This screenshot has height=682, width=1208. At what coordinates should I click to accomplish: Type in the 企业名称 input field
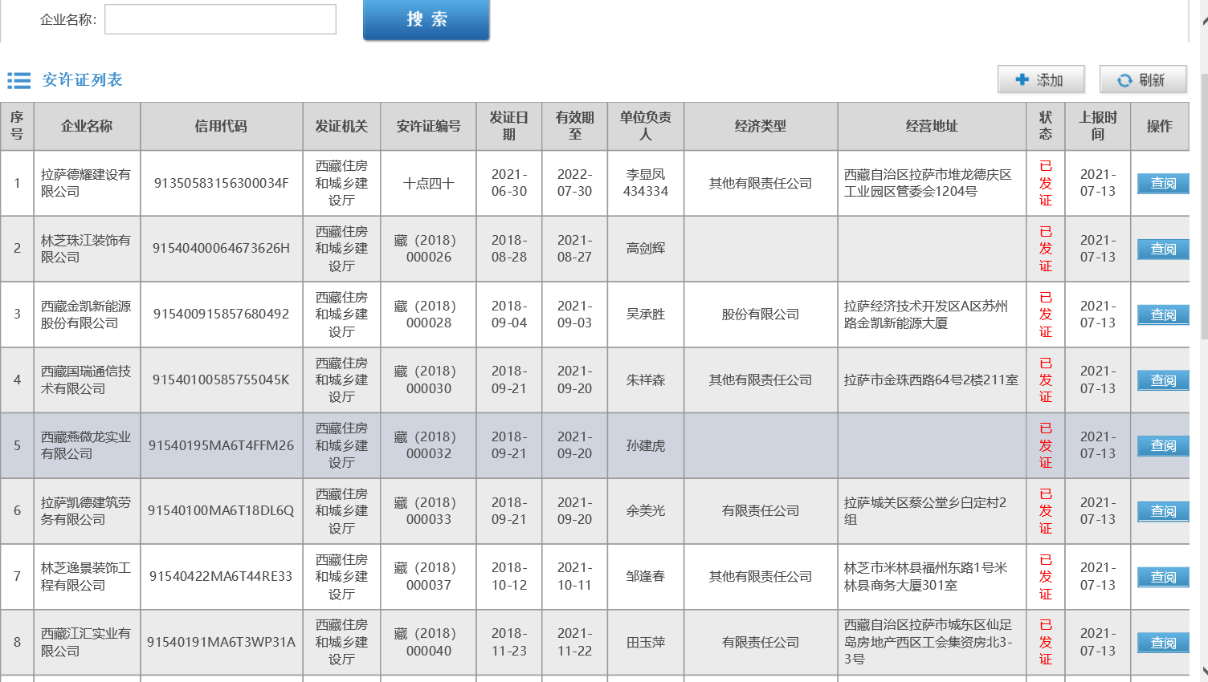pyautogui.click(x=220, y=19)
